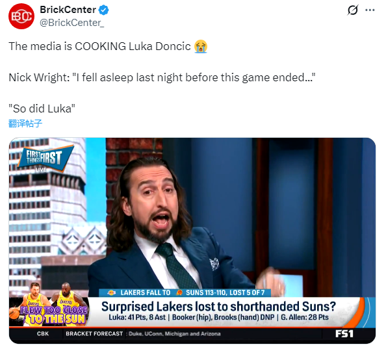Open the BrickCenter profile avatar
Screen dimensions: 386x349
(21, 16)
